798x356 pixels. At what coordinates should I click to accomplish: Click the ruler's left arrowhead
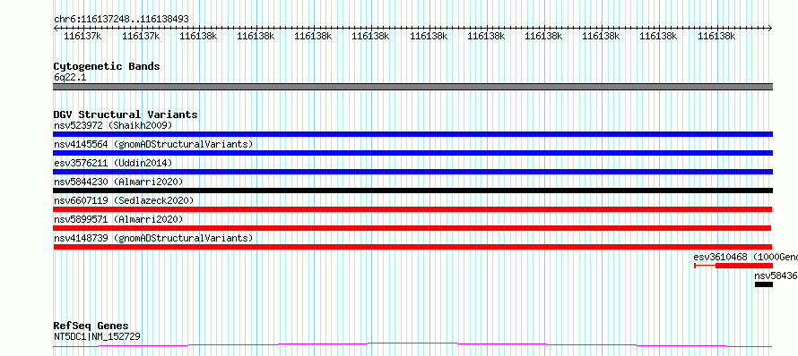click(x=56, y=29)
